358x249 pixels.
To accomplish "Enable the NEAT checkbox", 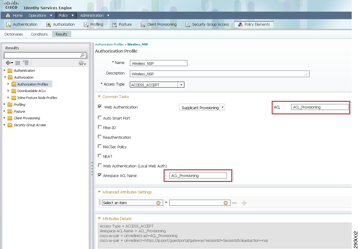I will (100, 156).
